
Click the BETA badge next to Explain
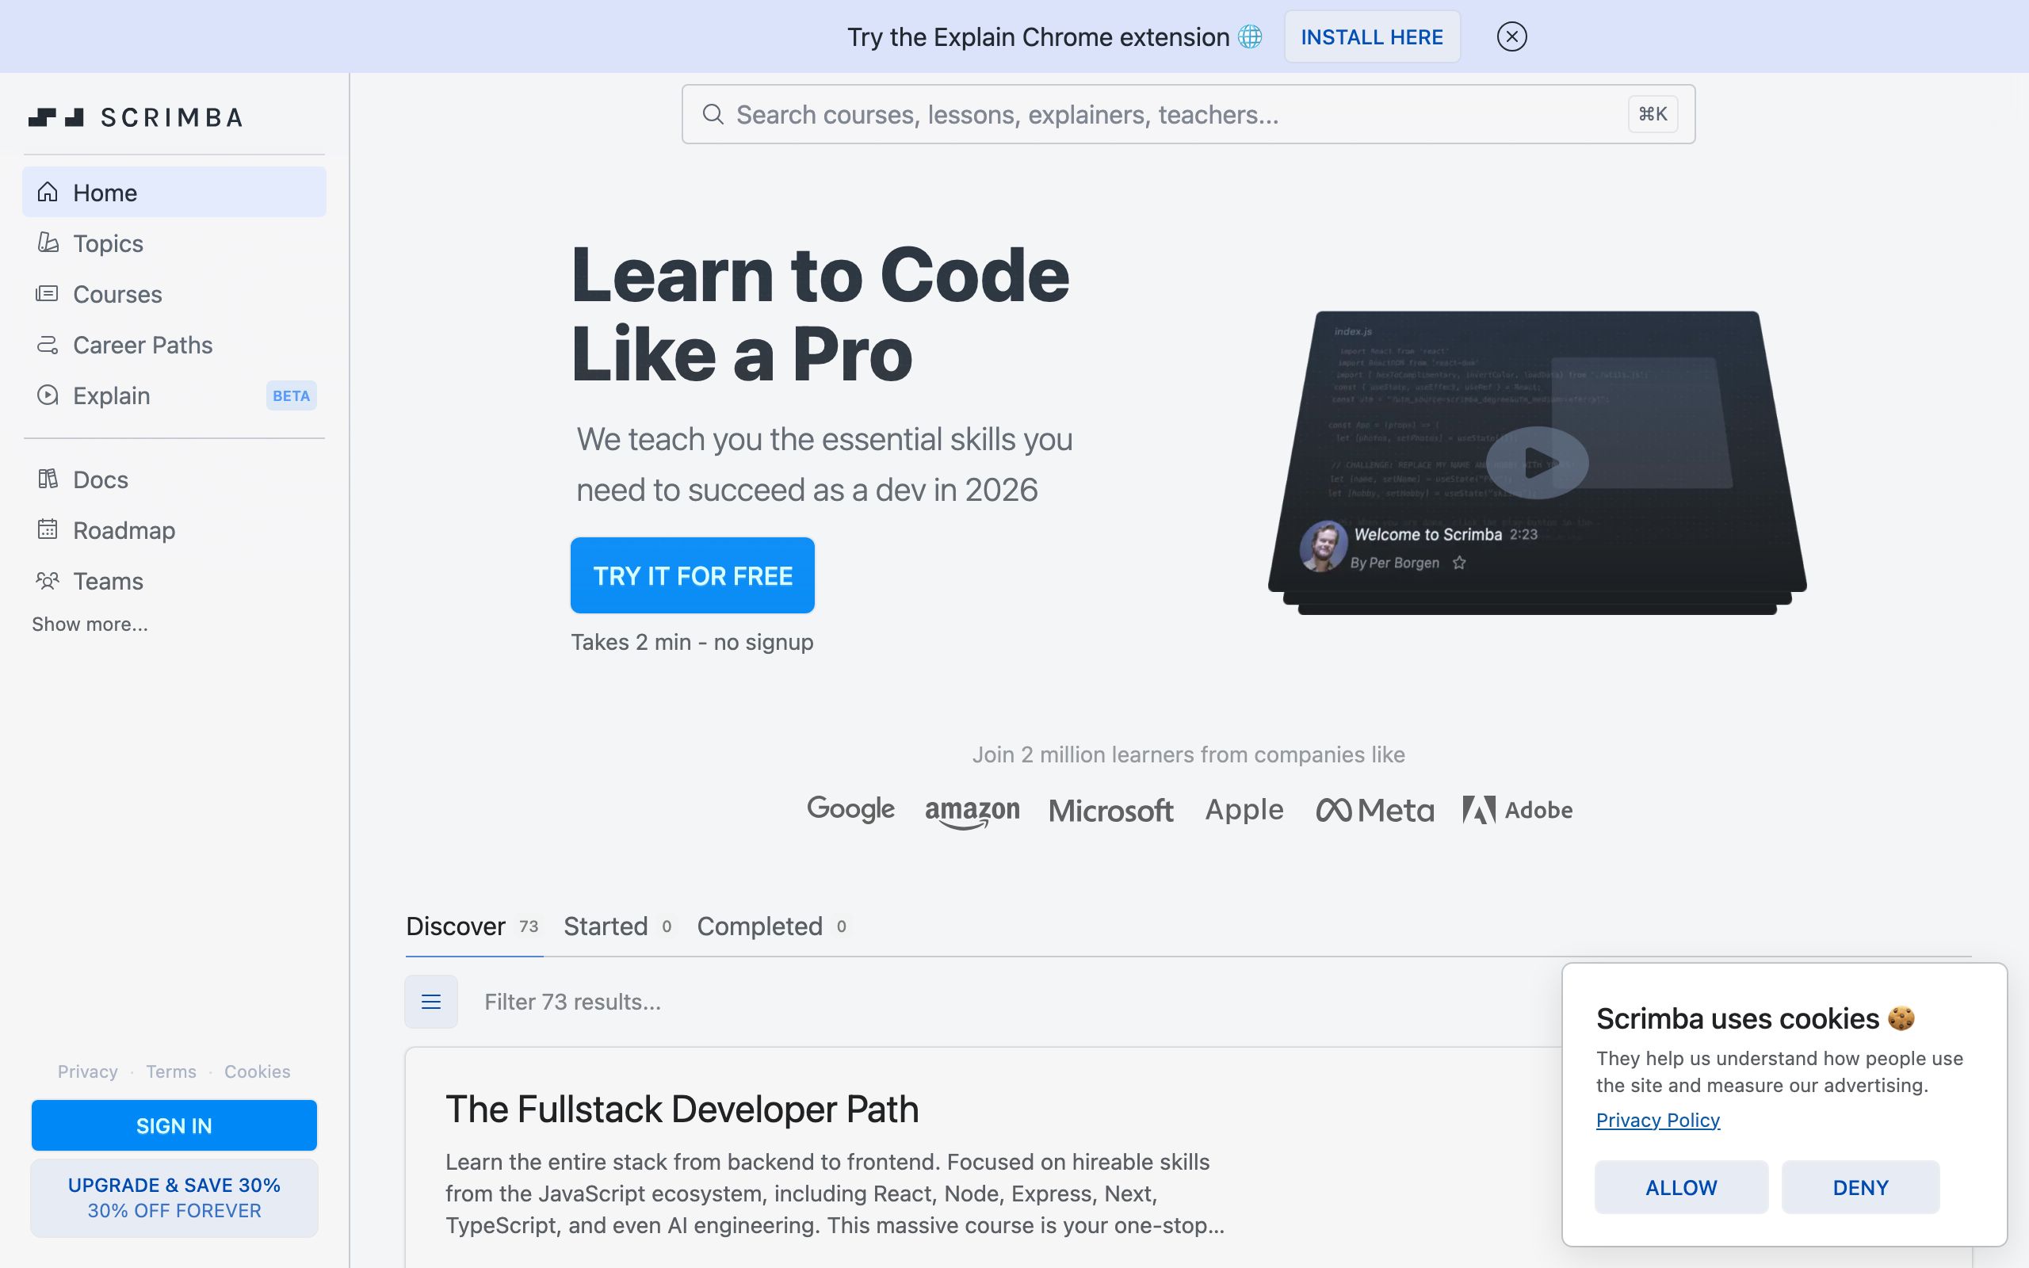(x=291, y=395)
